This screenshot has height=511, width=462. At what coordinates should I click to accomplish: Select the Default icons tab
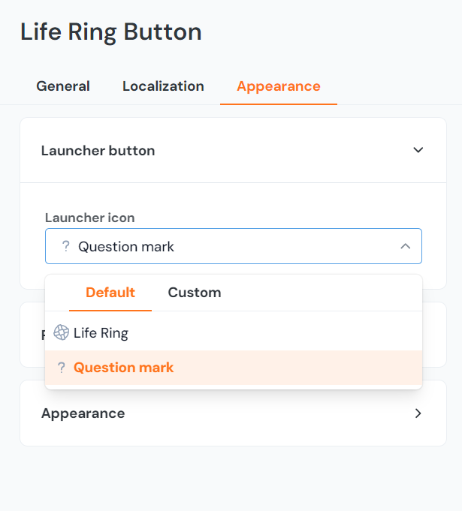tap(110, 293)
